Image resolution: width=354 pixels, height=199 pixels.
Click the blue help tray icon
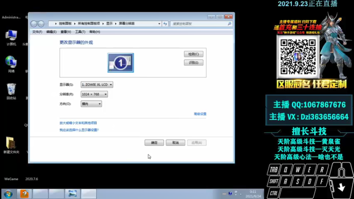[x=230, y=194]
